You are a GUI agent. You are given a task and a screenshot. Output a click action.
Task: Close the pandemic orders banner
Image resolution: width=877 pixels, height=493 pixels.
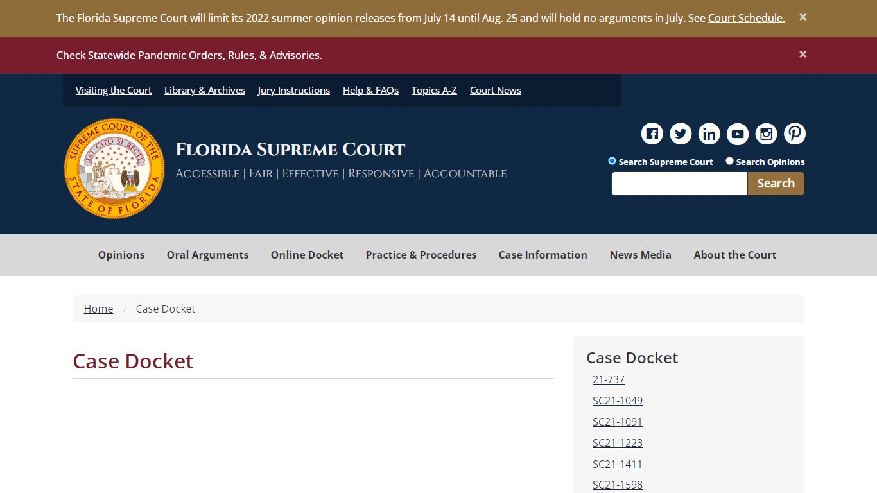(x=803, y=55)
